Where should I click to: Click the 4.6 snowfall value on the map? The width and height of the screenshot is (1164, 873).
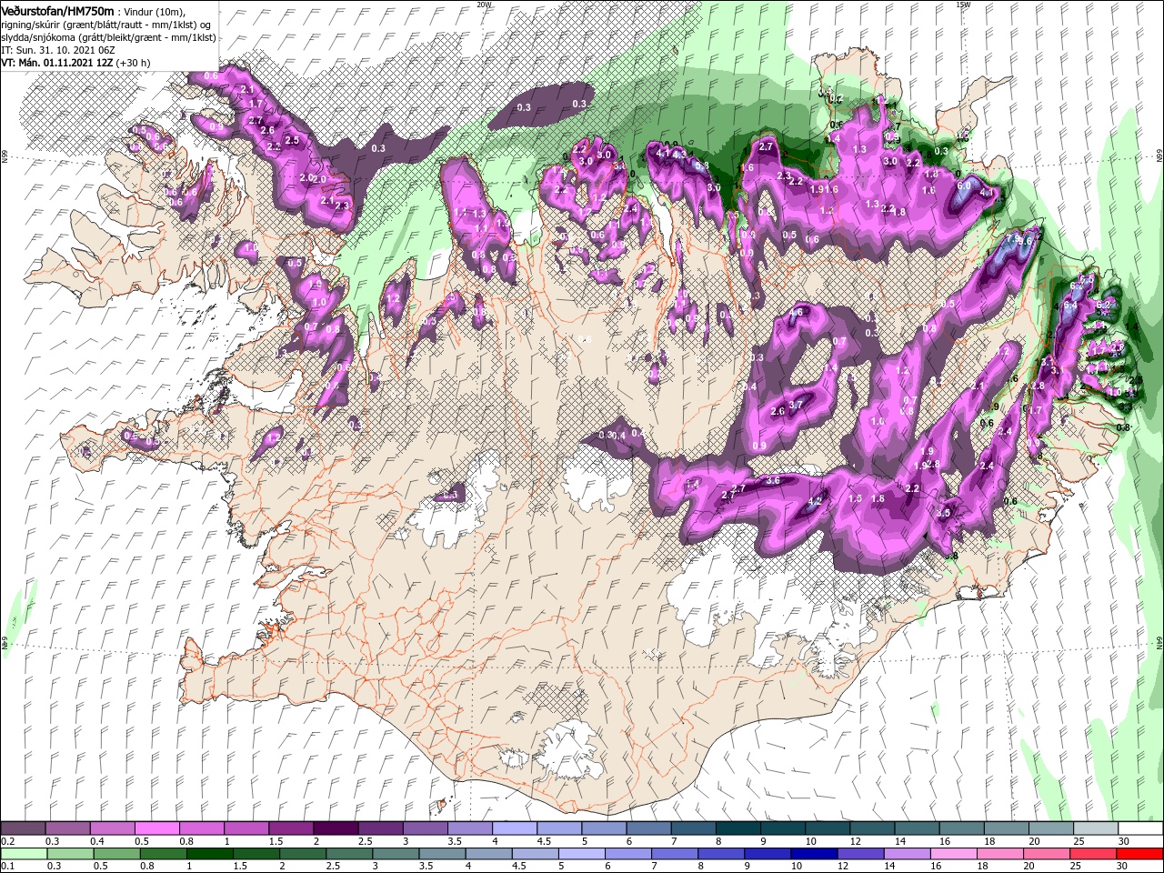tap(798, 312)
